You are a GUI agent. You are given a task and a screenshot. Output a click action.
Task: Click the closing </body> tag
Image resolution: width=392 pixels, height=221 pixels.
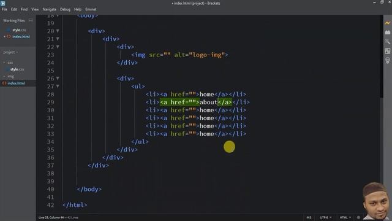point(89,189)
